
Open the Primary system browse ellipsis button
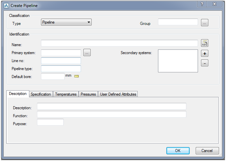(x=87, y=52)
